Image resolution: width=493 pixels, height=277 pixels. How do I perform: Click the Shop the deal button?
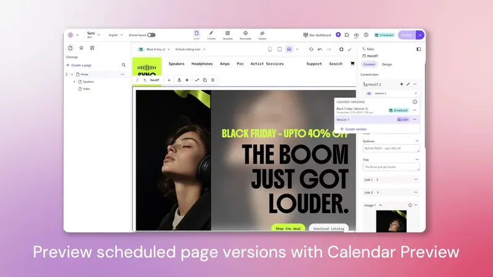point(288,228)
